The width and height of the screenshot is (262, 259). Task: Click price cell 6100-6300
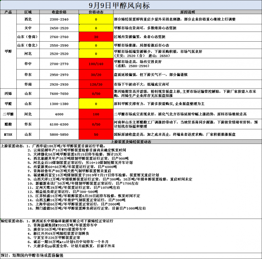coord(59,124)
